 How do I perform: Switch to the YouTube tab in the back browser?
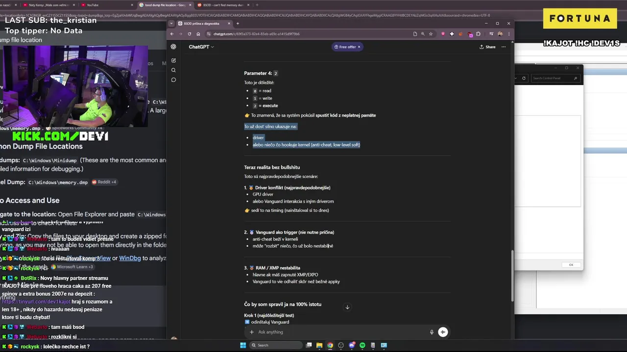coord(108,5)
